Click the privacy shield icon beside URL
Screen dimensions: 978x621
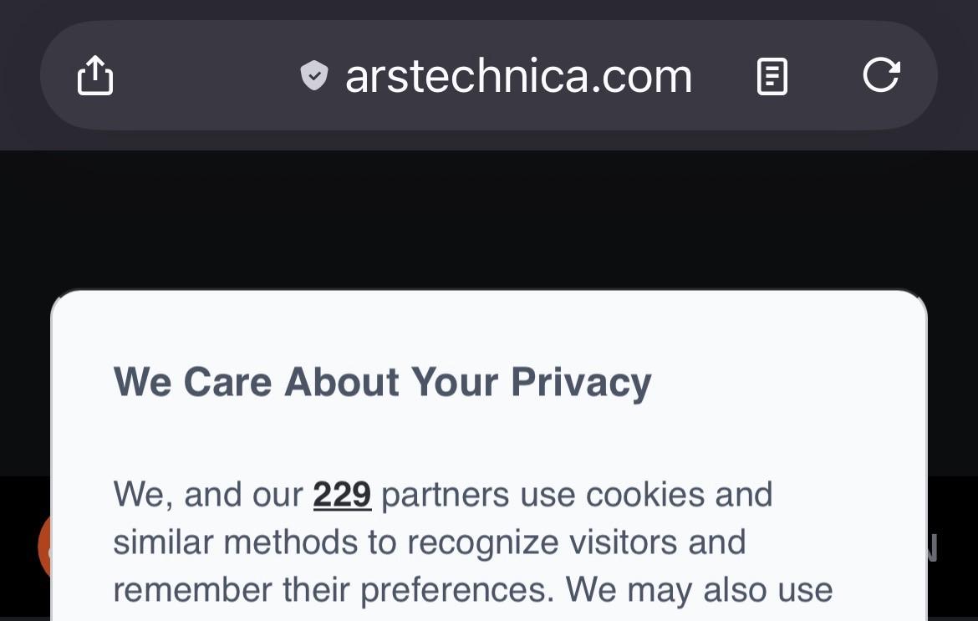tap(314, 76)
